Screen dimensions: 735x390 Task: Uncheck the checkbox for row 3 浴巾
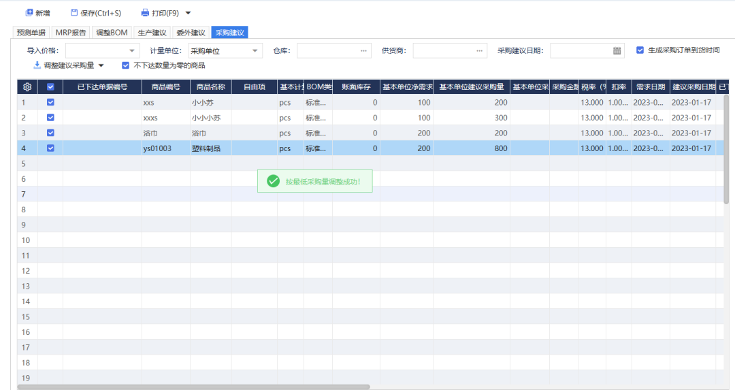[x=50, y=133]
